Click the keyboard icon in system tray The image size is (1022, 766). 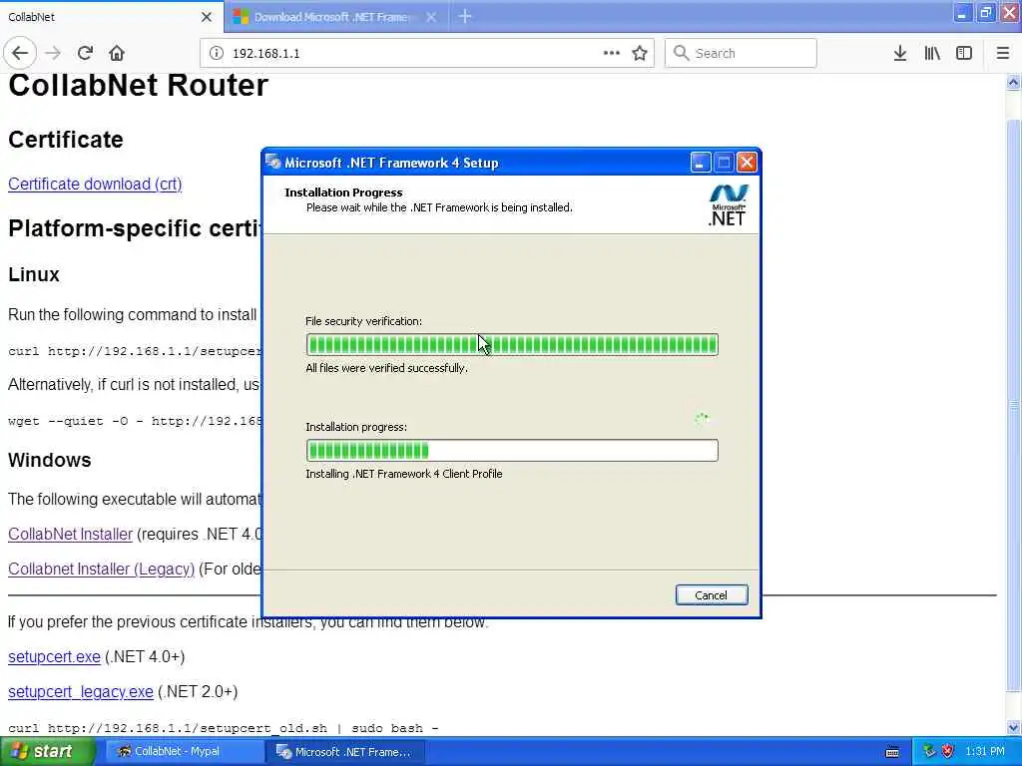tap(892, 752)
